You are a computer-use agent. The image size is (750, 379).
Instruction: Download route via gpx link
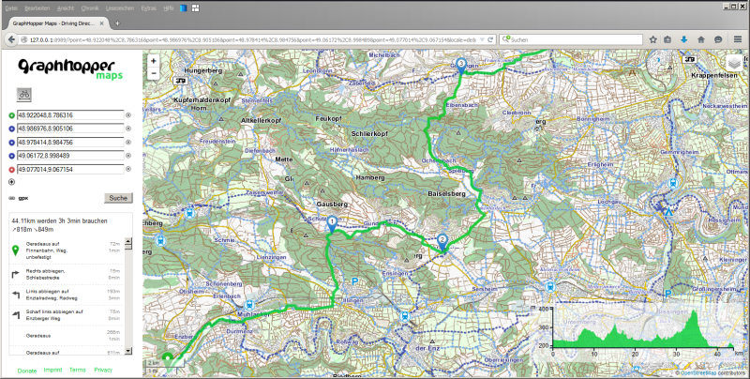coord(22,198)
